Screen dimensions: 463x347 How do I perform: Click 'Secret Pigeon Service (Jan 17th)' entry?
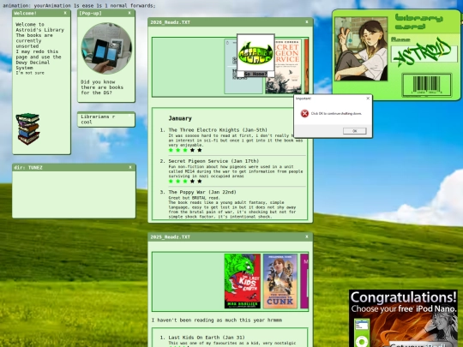pos(213,161)
